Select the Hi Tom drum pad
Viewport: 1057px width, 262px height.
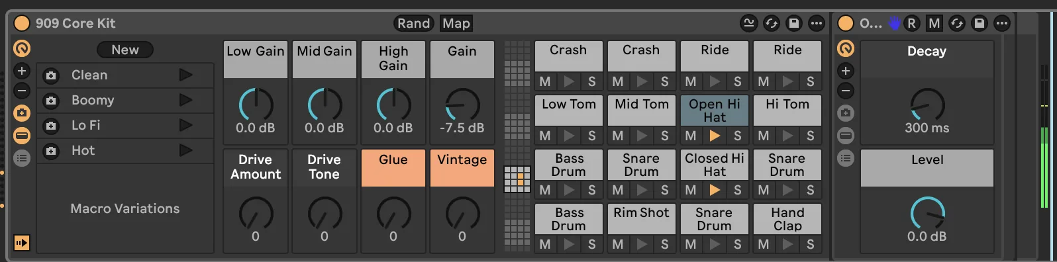point(787,110)
